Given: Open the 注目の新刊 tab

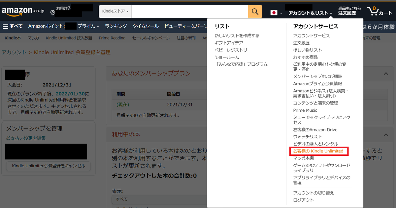Looking at the screenshot, I should [x=186, y=38].
